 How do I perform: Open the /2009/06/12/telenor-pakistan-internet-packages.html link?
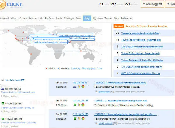pos(120,82)
